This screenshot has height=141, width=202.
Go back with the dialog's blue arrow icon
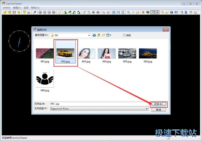tap(94, 35)
